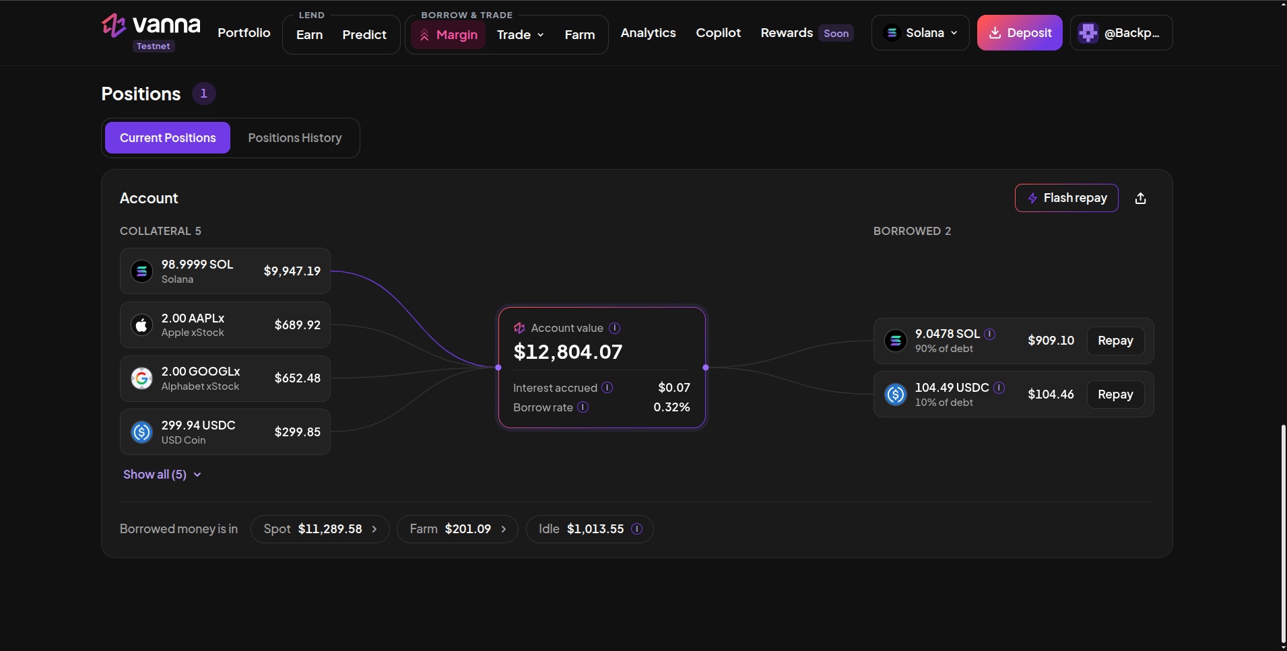
Task: Expand Show all (5) collateral list
Action: click(x=162, y=475)
